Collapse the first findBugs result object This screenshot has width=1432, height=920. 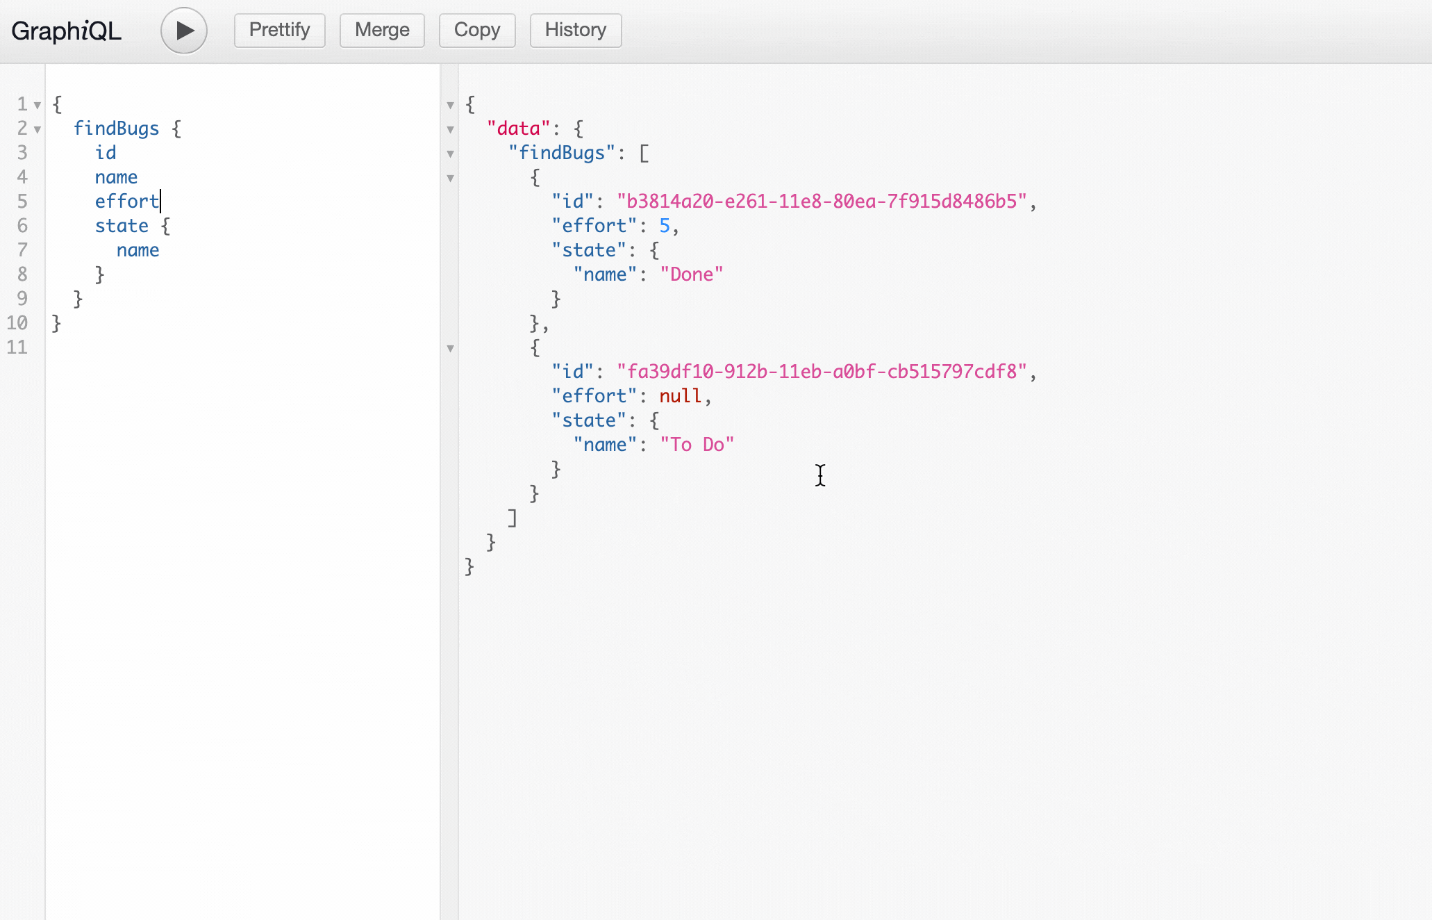(x=451, y=179)
